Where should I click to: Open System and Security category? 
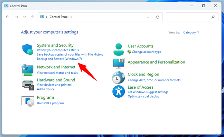pos(55,45)
